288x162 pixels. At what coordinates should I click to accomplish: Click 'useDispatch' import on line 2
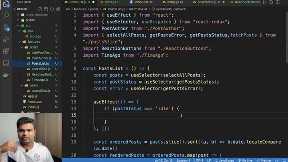(156, 22)
